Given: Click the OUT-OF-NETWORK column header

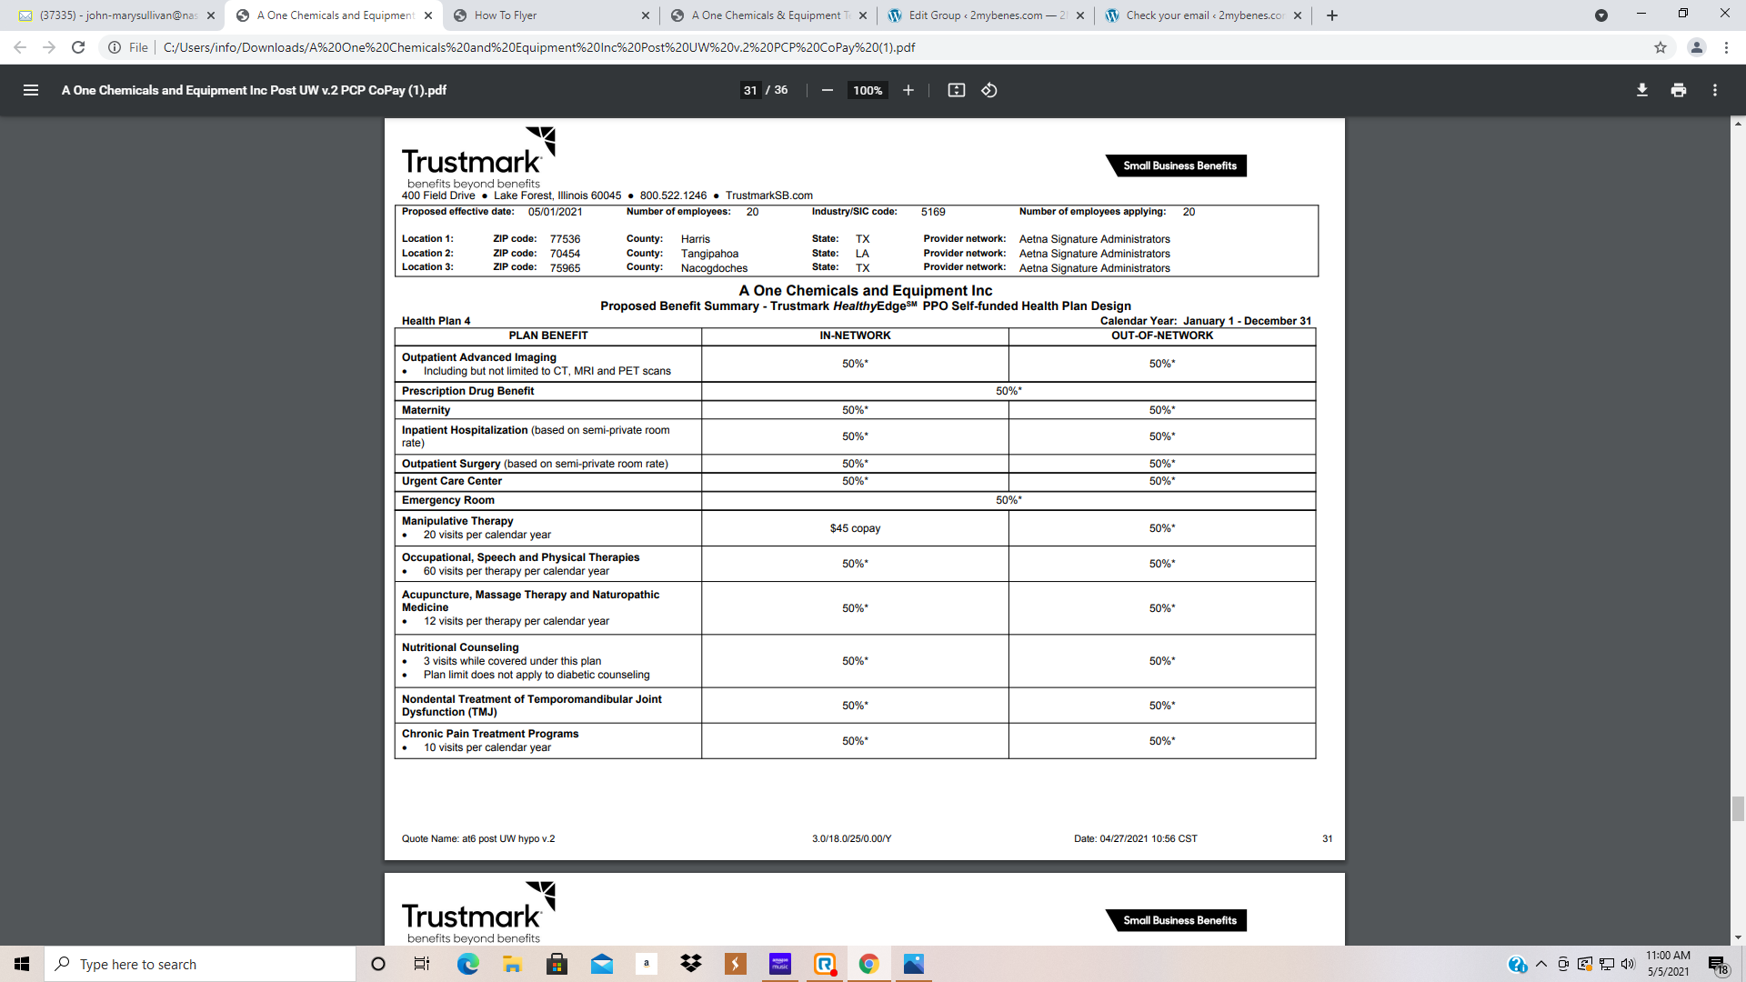Looking at the screenshot, I should 1162,336.
